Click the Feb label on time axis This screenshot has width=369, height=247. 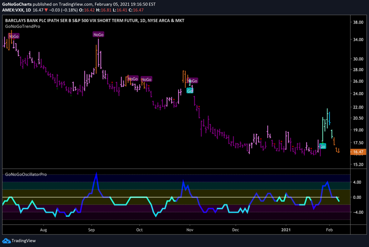[x=329, y=230]
